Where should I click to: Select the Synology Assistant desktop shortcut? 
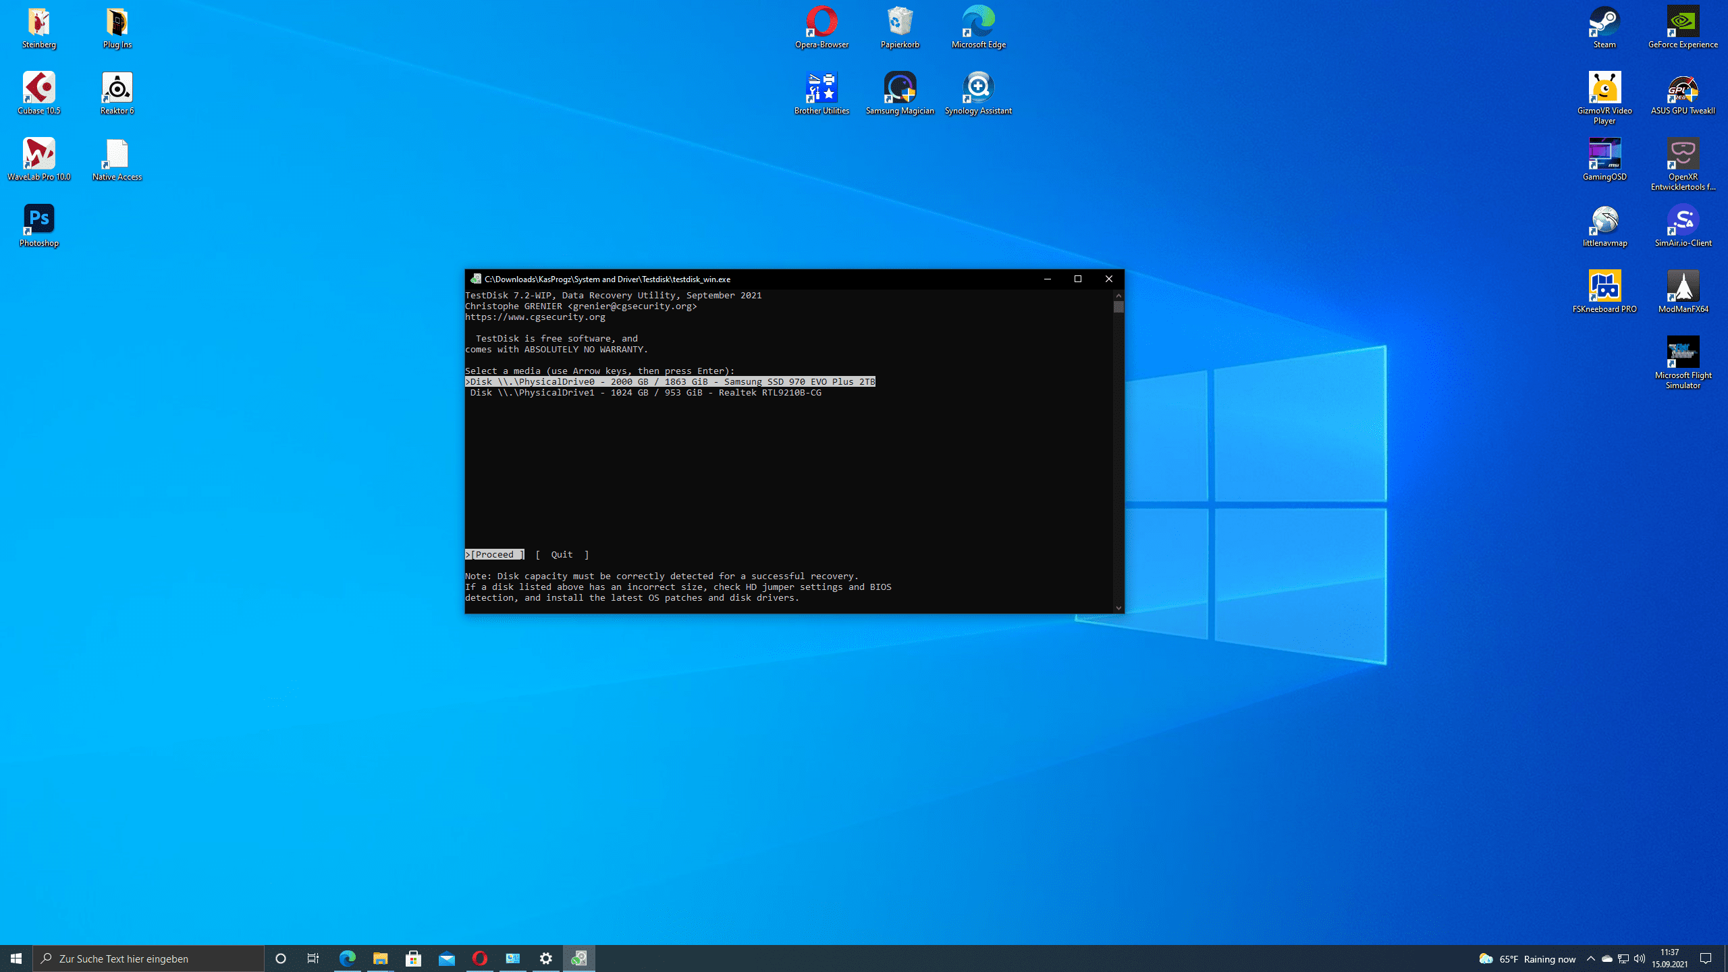tap(978, 94)
